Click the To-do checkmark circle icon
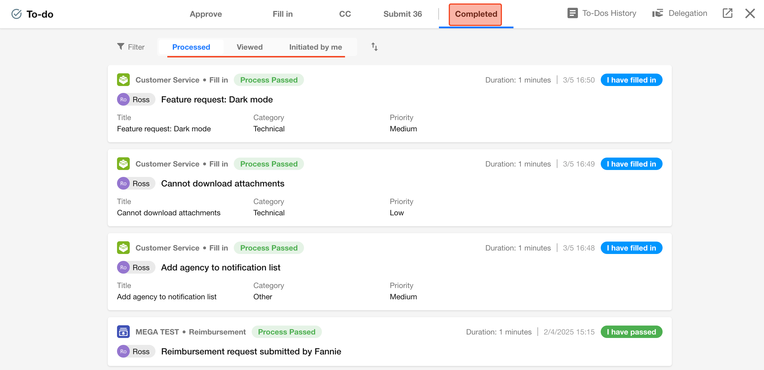Screen dimensions: 764x370 16,14
